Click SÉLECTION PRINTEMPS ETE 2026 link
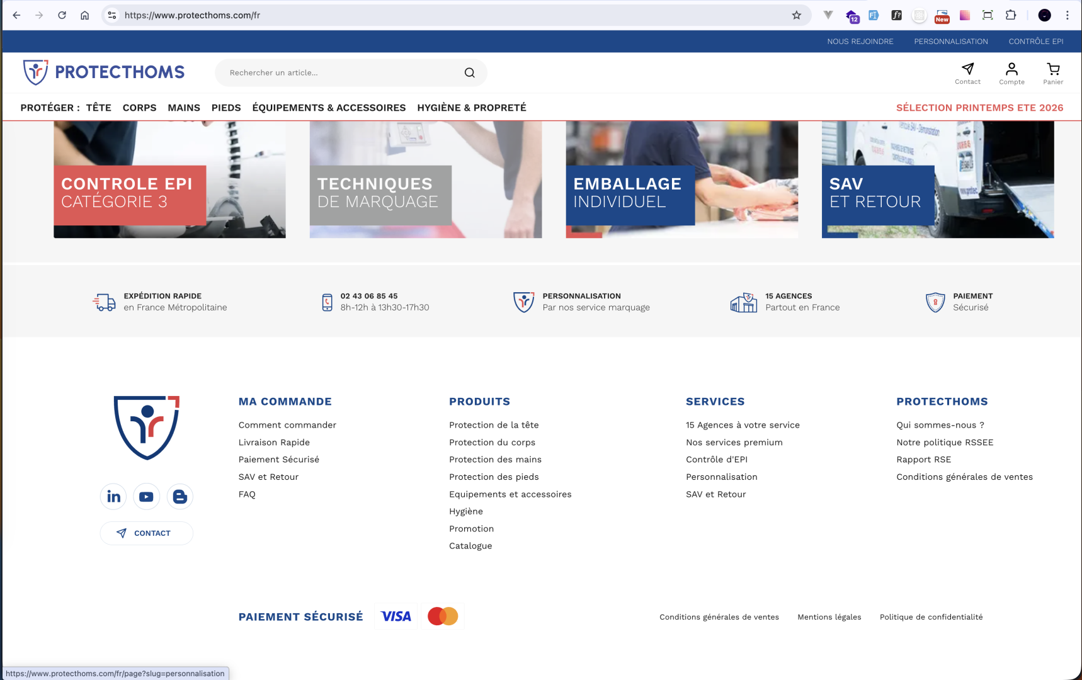This screenshot has width=1082, height=680. pyautogui.click(x=979, y=108)
